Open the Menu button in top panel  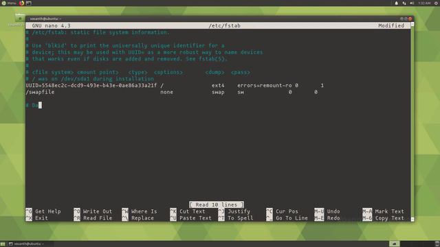point(9,3)
